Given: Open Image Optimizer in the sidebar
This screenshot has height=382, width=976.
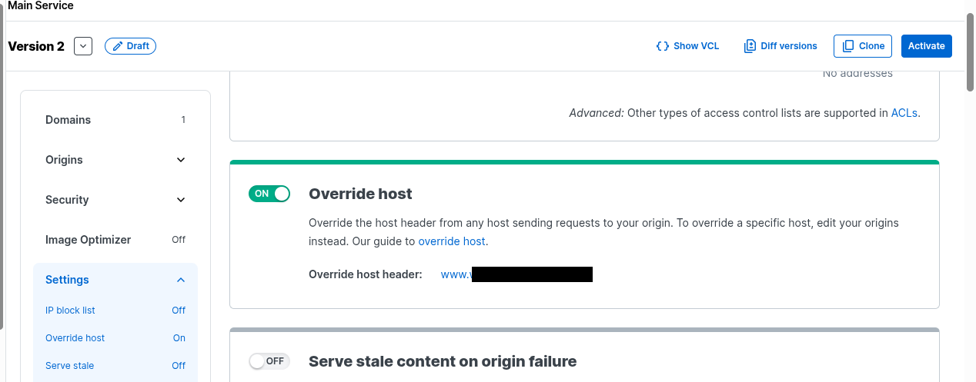Looking at the screenshot, I should point(89,240).
